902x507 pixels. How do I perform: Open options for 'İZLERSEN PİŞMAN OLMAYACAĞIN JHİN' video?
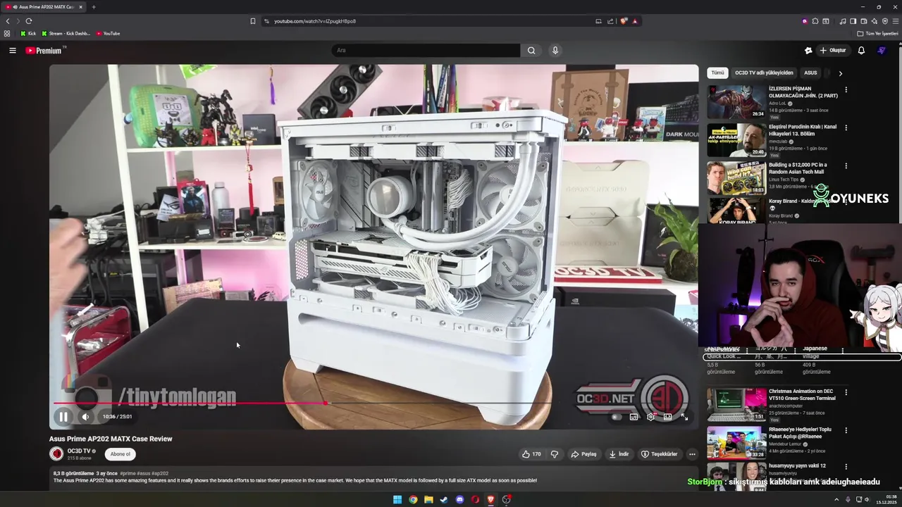coord(846,89)
